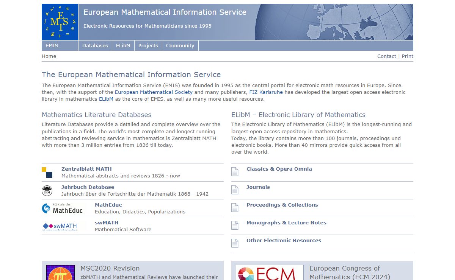The image size is (455, 280).
Task: Click the 'Mathematical Software' description
Action: (x=123, y=229)
